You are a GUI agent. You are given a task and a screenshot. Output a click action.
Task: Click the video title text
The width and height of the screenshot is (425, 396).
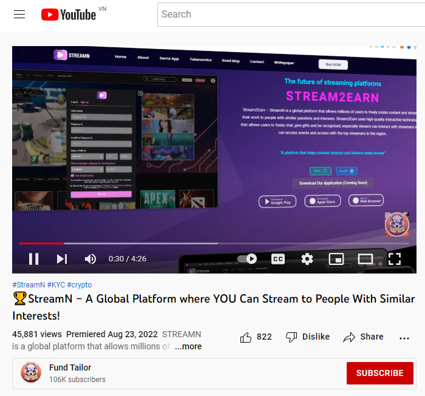click(214, 307)
